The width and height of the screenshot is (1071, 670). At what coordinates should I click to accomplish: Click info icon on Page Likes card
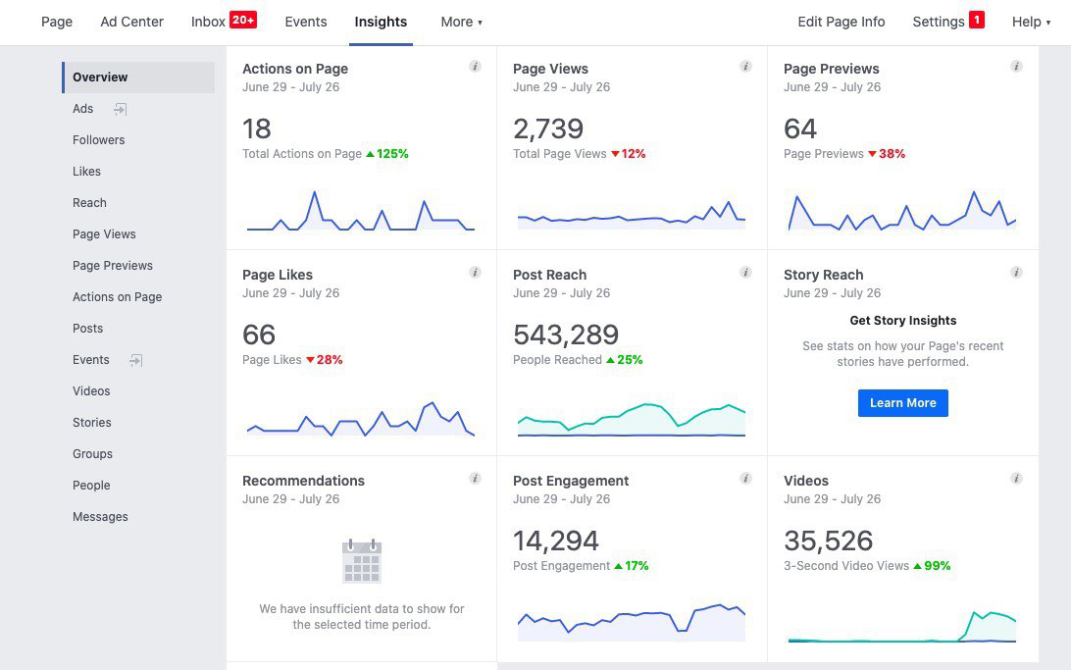point(475,273)
